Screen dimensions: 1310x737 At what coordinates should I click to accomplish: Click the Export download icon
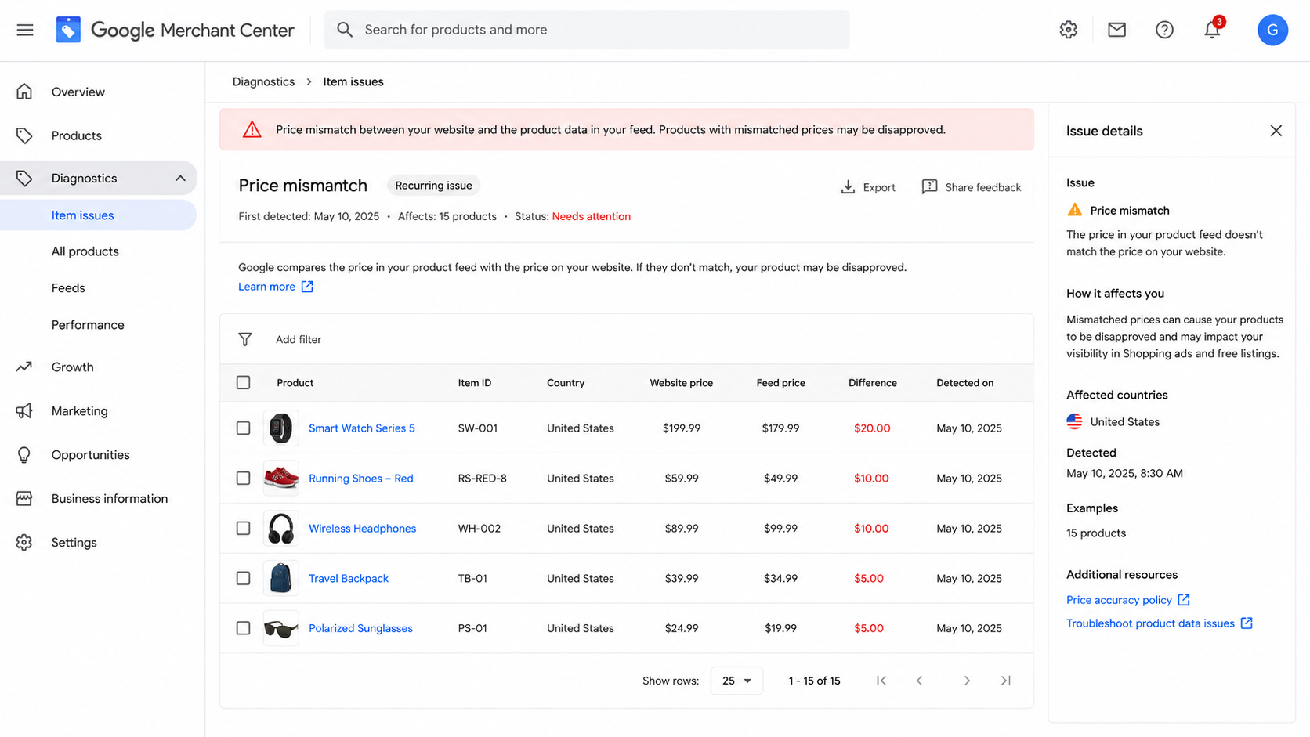(848, 186)
